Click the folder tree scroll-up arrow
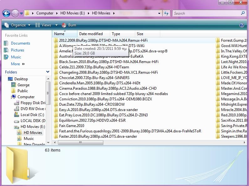Viewport: 249px width, 186px height. (x=48, y=79)
